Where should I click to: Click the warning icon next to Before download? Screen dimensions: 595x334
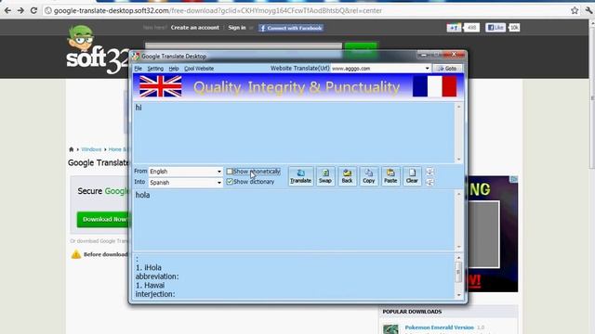76,254
